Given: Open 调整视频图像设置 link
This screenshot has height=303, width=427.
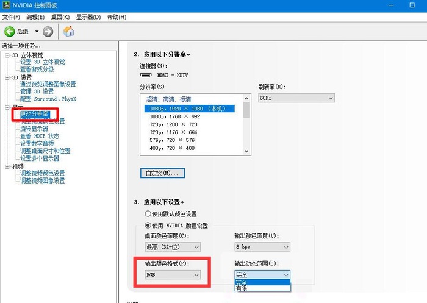Looking at the screenshot, I should [x=43, y=180].
